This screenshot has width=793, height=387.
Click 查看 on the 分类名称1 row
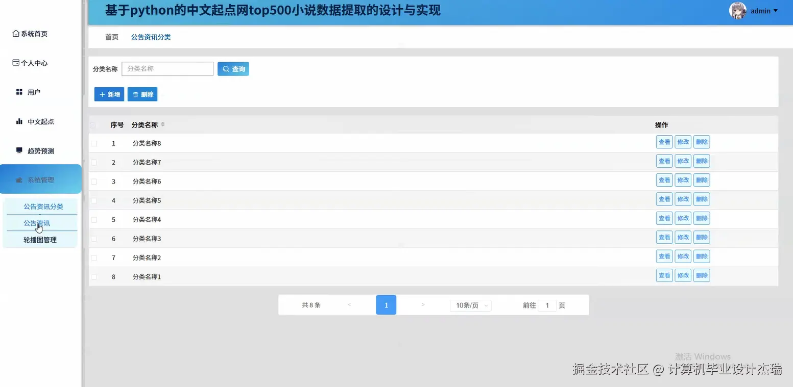664,275
